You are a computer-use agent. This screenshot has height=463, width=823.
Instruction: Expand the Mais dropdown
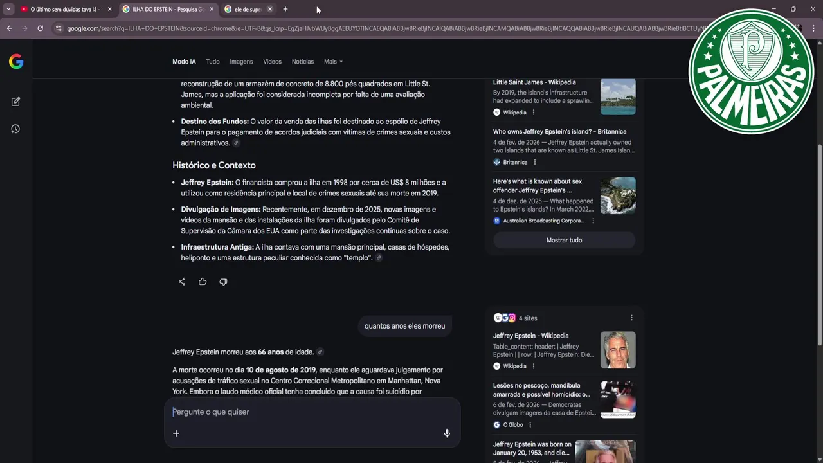[x=333, y=62]
